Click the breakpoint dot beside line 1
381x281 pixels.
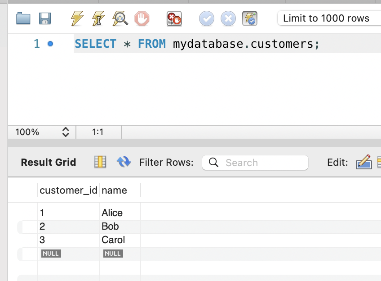click(50, 44)
